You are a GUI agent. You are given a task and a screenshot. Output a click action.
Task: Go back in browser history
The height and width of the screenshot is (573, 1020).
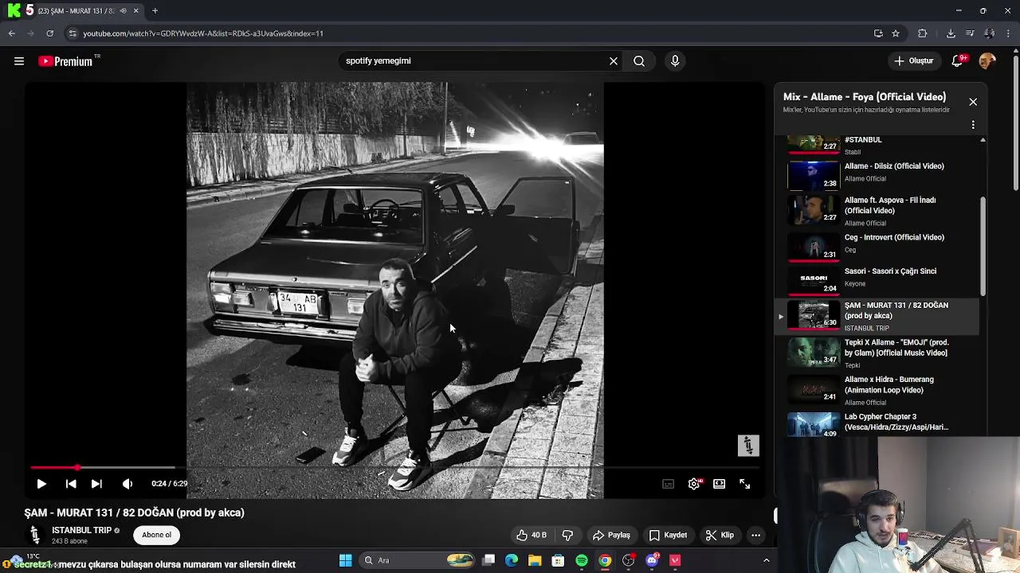[x=12, y=33]
